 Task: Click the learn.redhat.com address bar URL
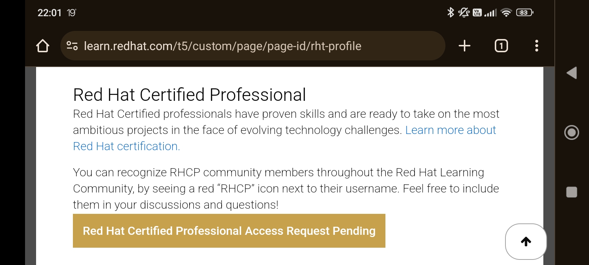222,46
